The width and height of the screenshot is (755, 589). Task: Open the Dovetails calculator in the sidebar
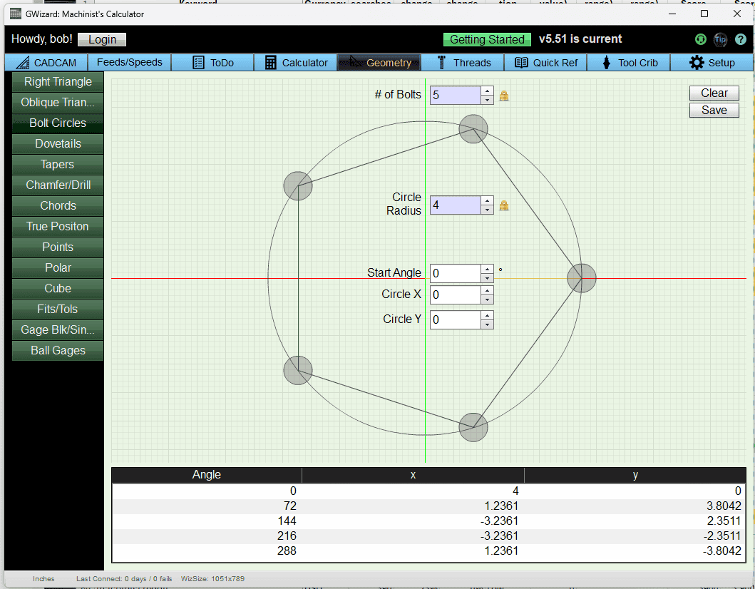coord(57,143)
